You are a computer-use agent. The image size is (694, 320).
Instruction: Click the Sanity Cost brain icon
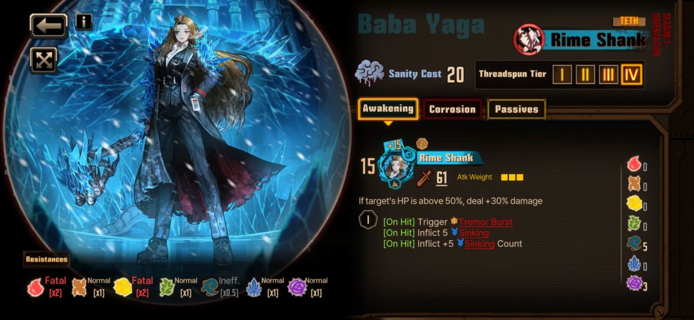click(369, 73)
